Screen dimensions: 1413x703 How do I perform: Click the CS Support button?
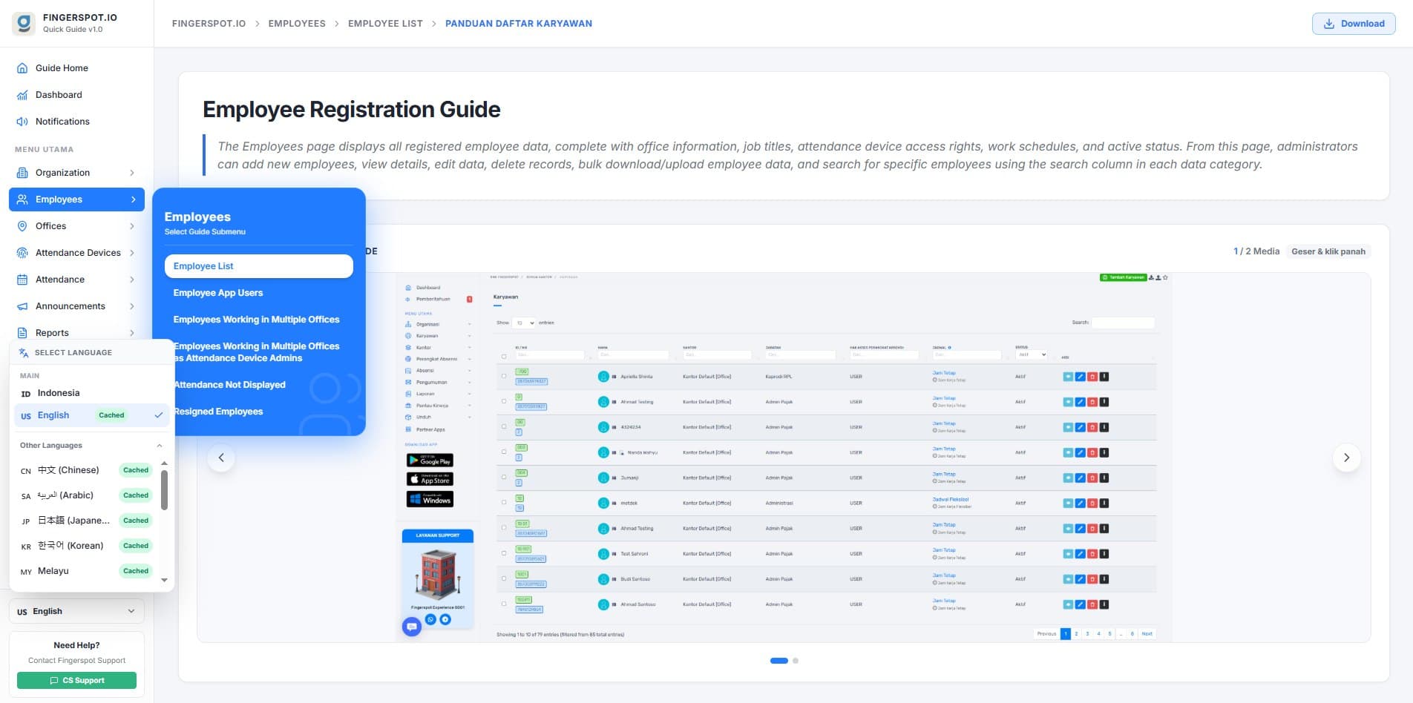pyautogui.click(x=76, y=680)
